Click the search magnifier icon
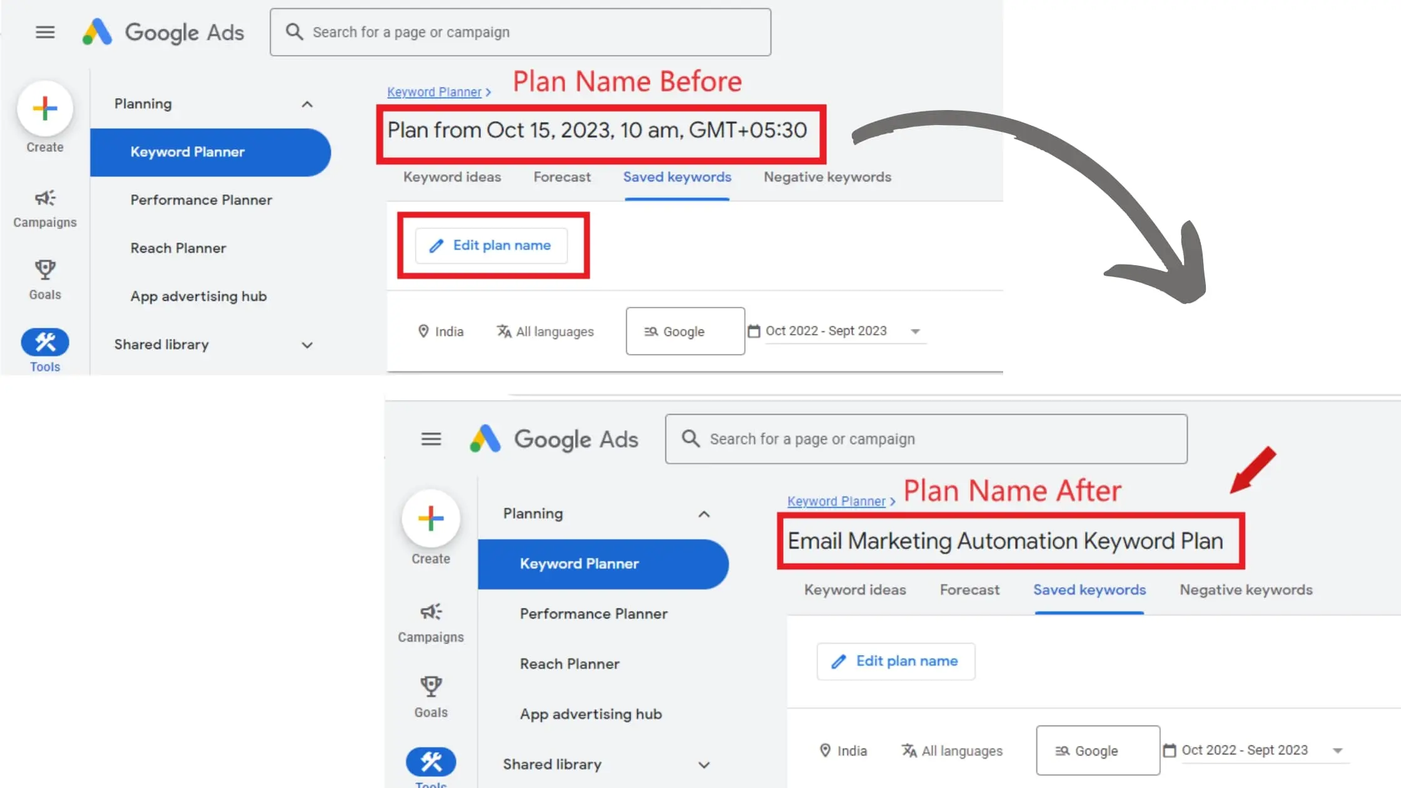Viewport: 1401px width, 788px height. tap(293, 32)
